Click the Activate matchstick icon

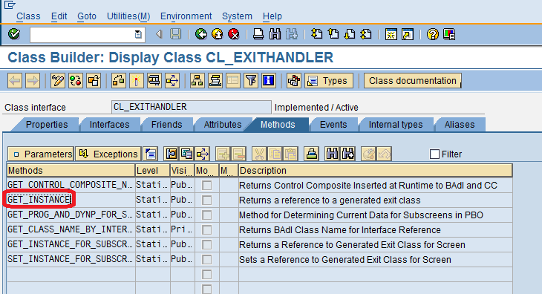point(137,81)
